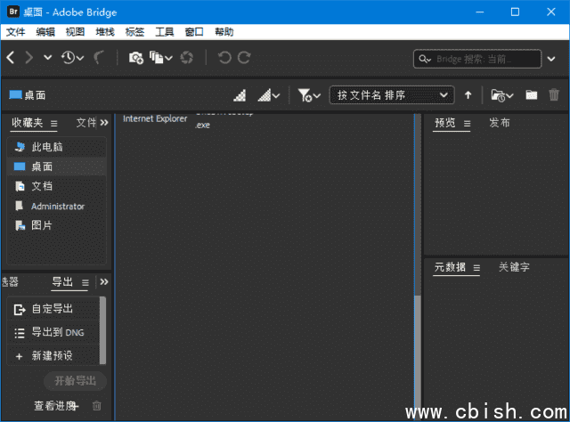Open thumbnail quality options dropdown
The height and width of the screenshot is (422, 570).
[x=269, y=95]
